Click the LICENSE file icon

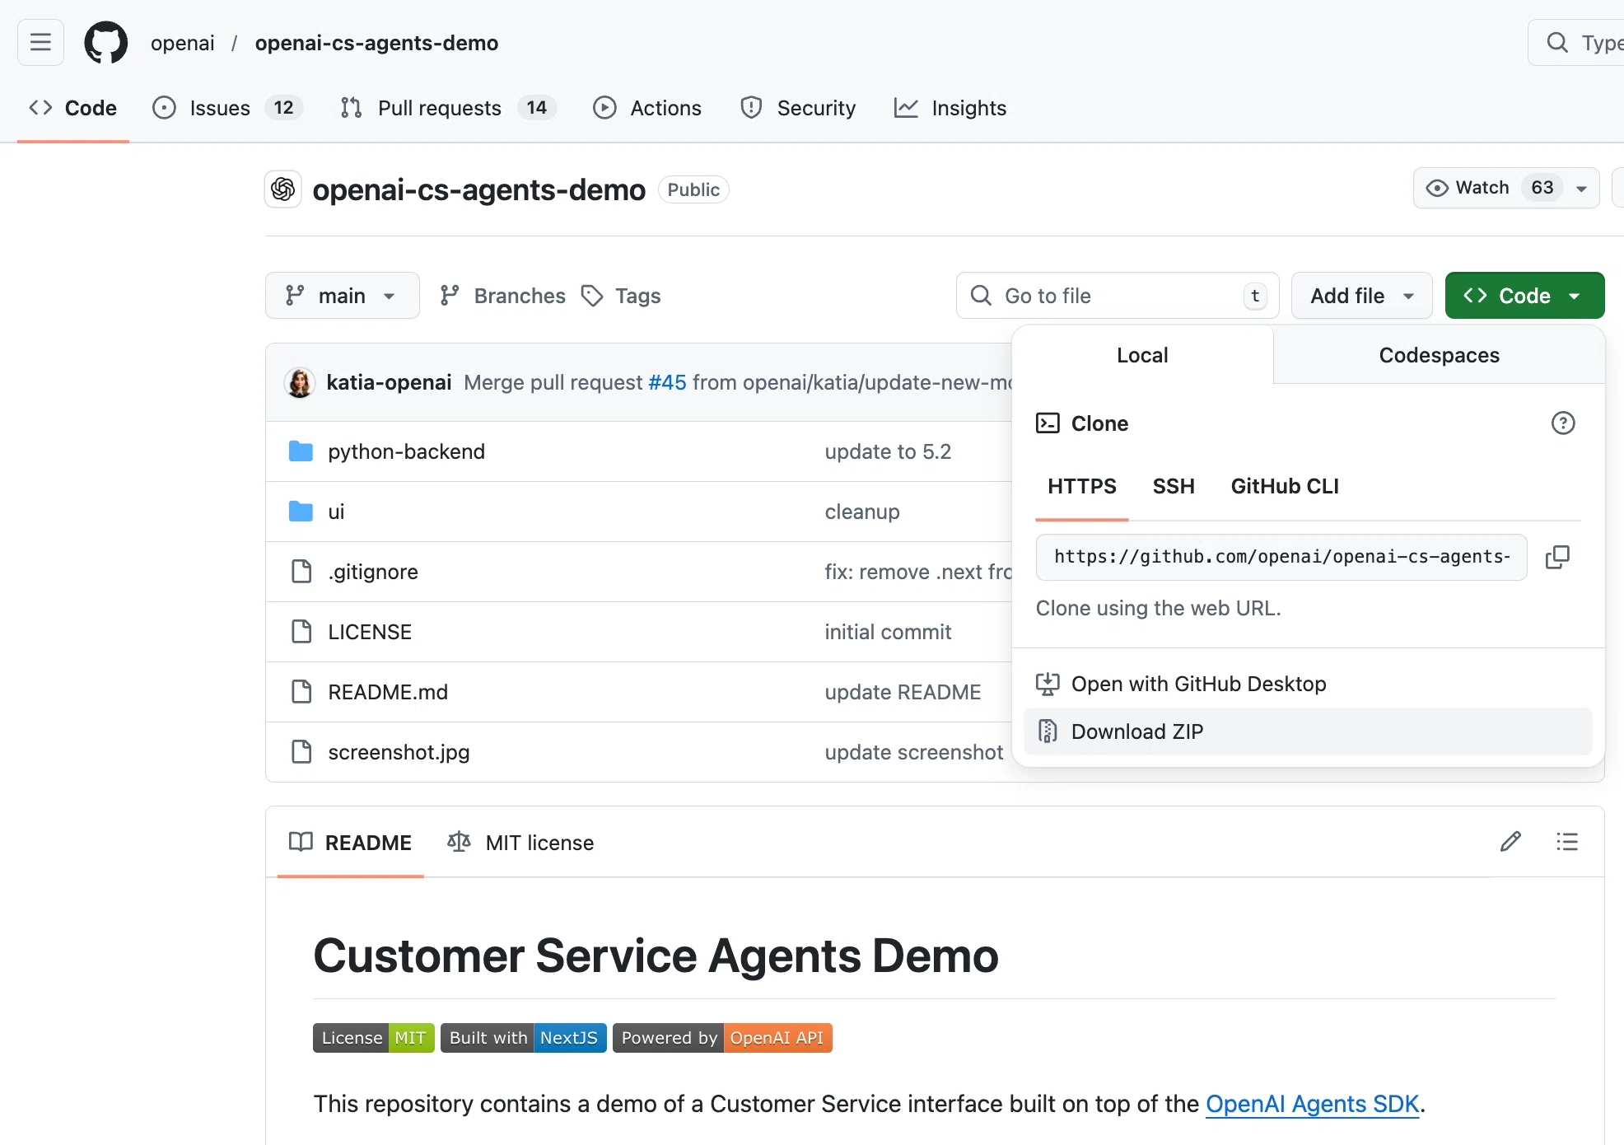coord(301,632)
